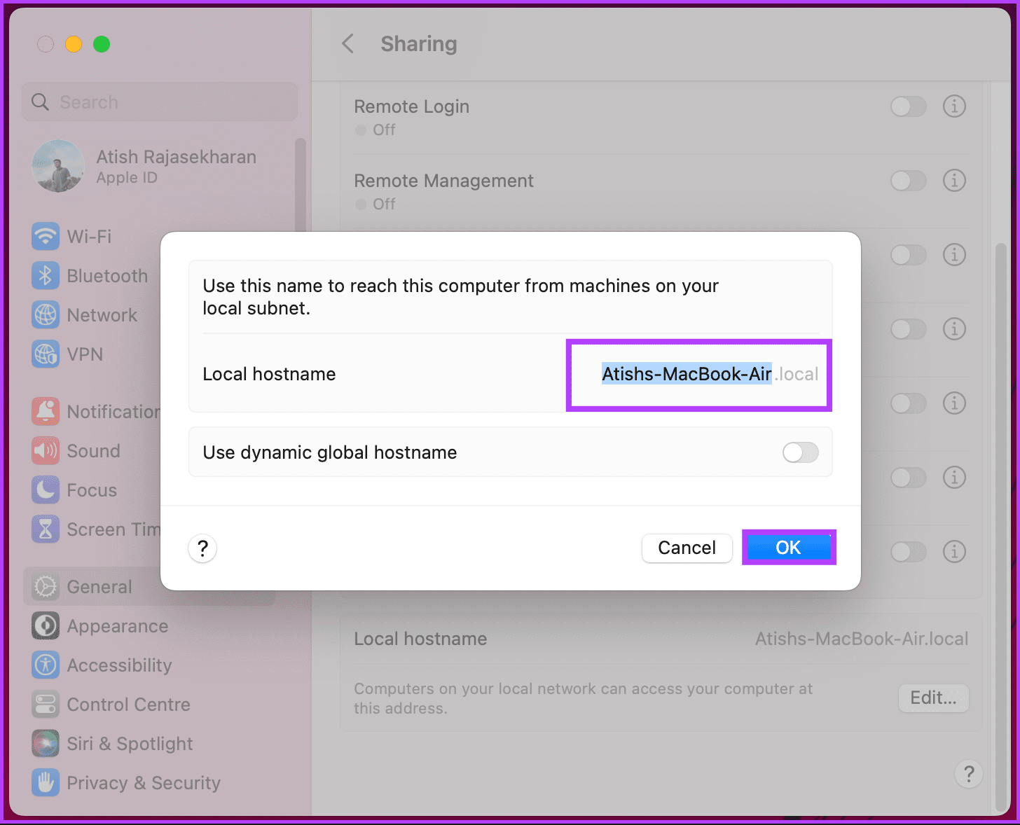Toggle the Remote Management switch

909,181
